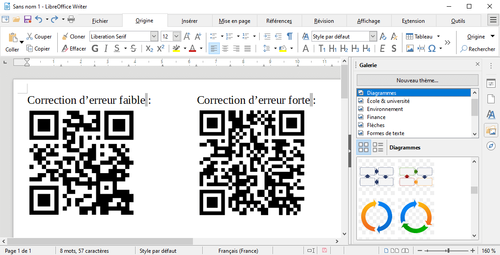500x255 pixels.
Task: Switch to the Mise en page tab
Action: coord(235,21)
